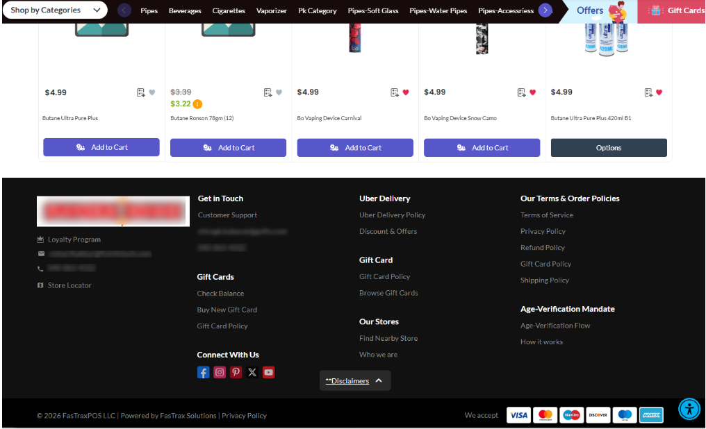
Task: Show next categories with right arrow
Action: [545, 10]
